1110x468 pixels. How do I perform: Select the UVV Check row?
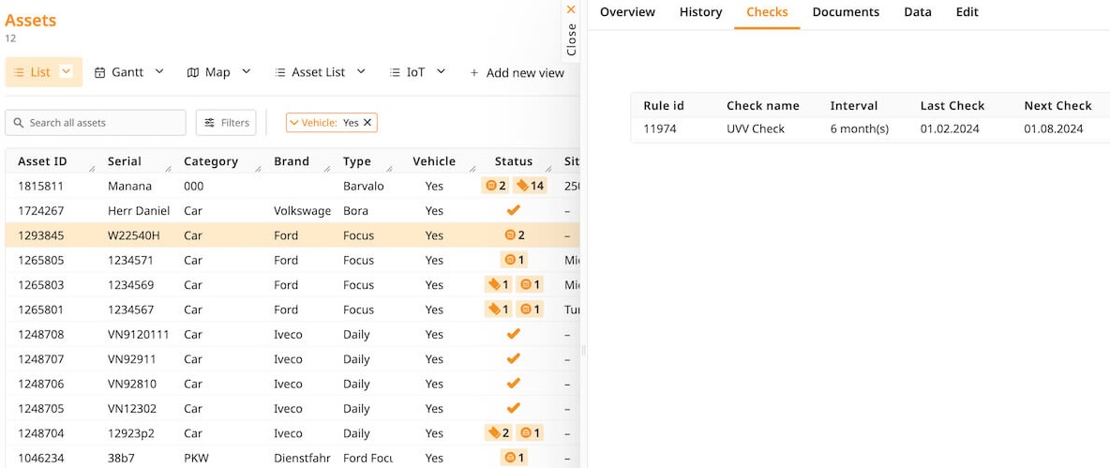(x=870, y=129)
